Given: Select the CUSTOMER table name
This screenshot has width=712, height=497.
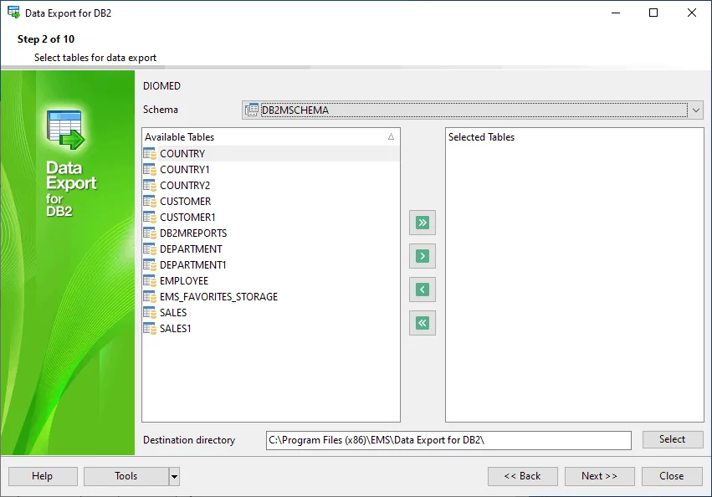Looking at the screenshot, I should 185,202.
